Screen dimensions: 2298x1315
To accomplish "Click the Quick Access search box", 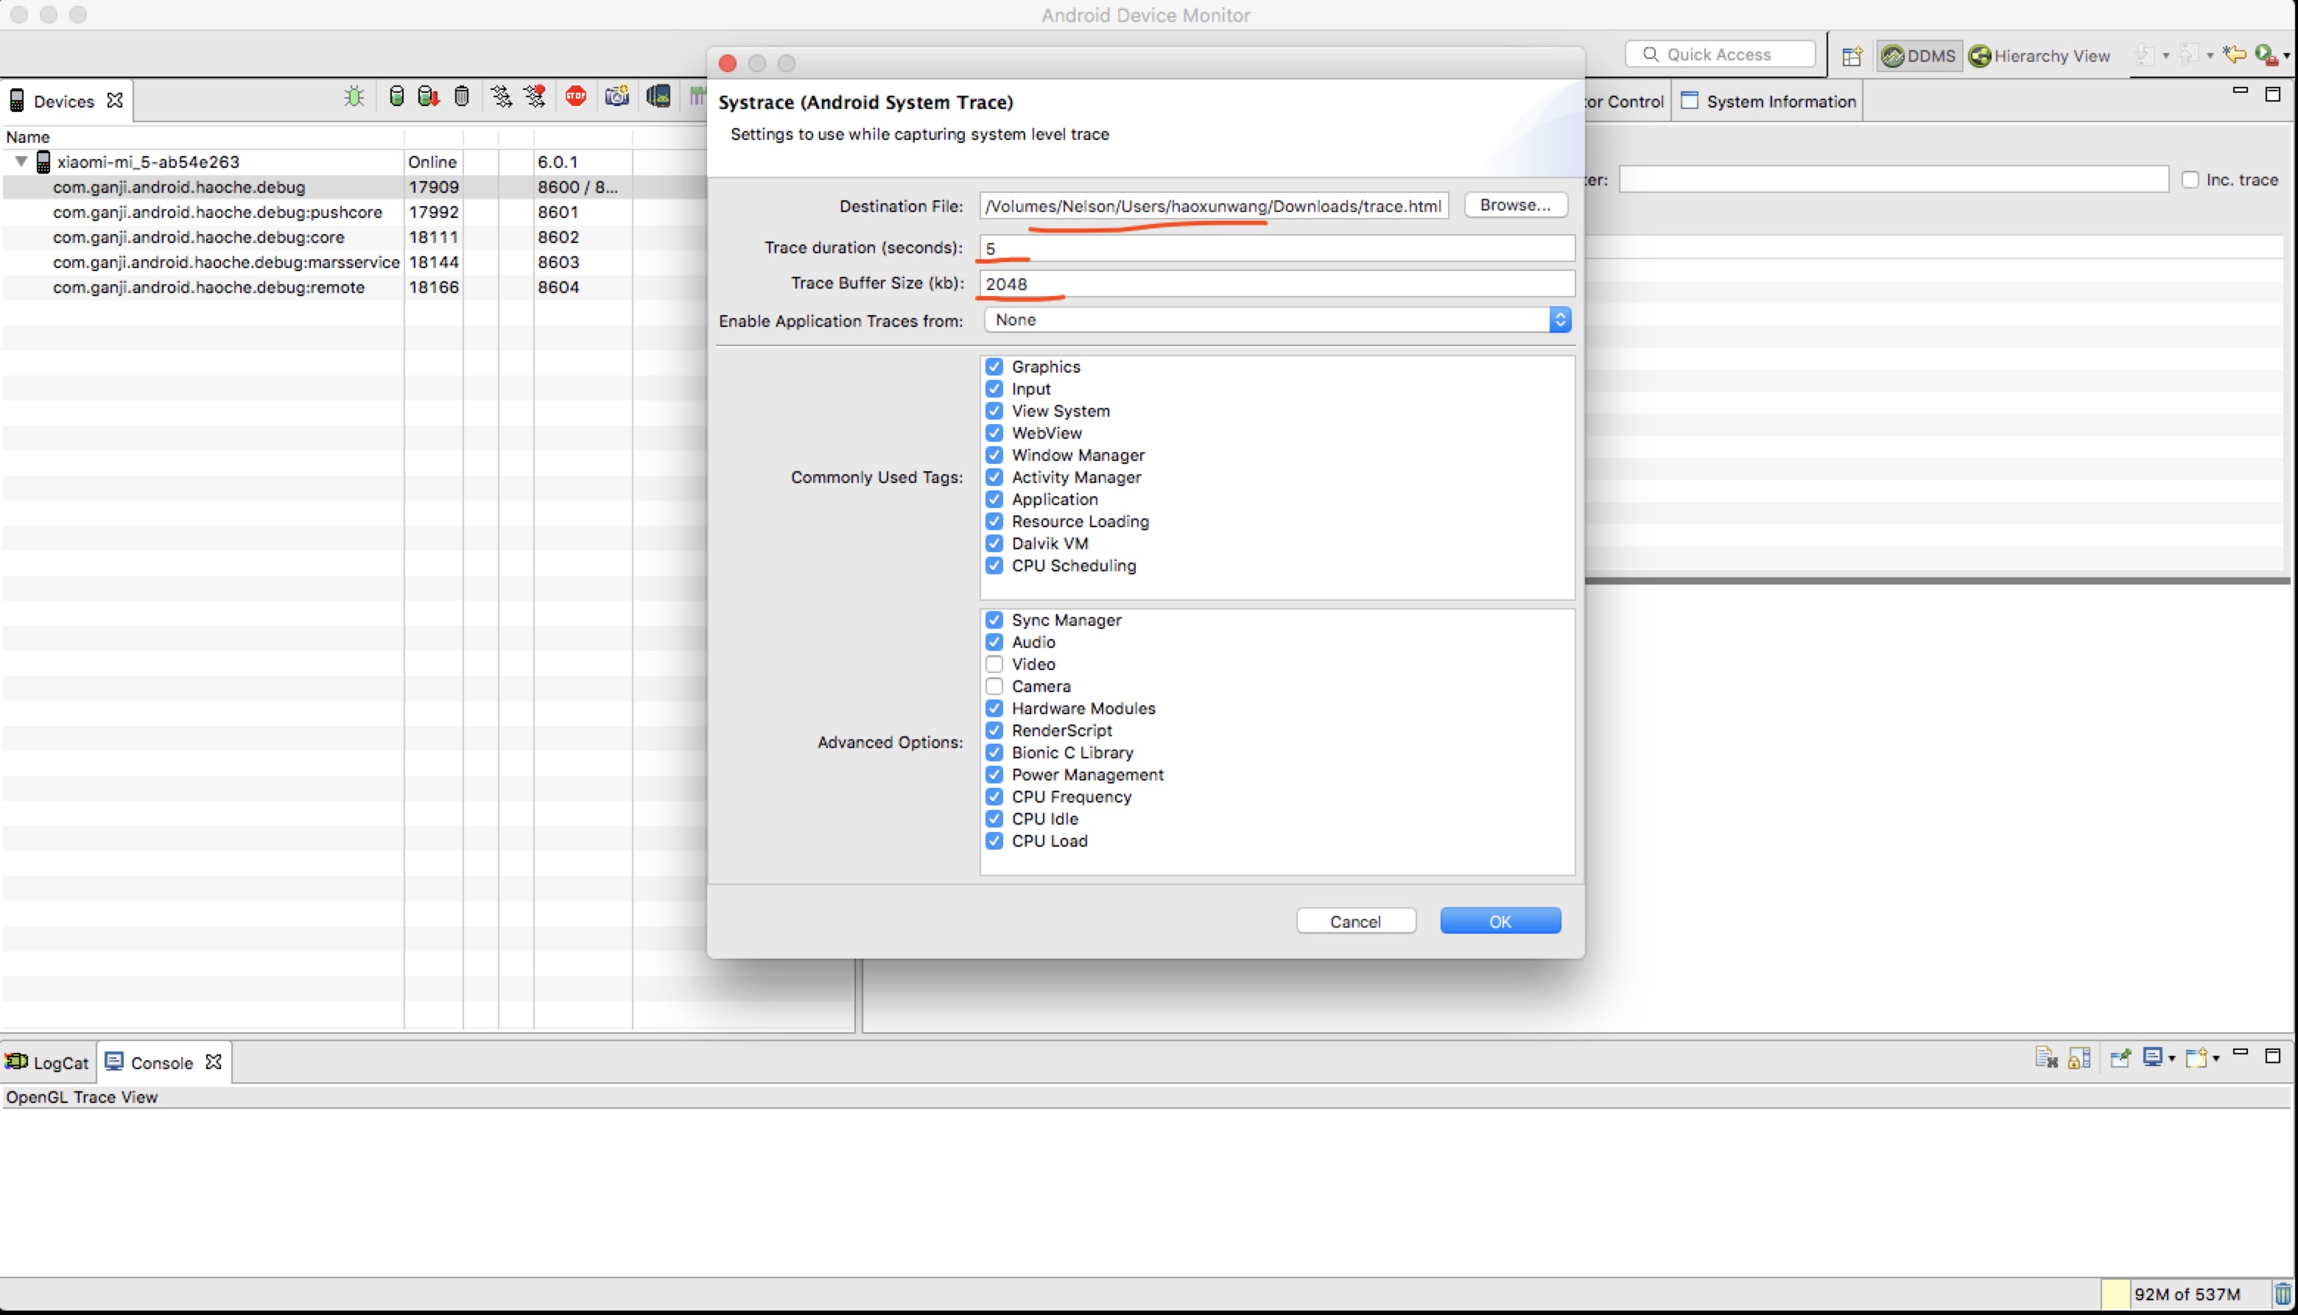I will (1720, 54).
